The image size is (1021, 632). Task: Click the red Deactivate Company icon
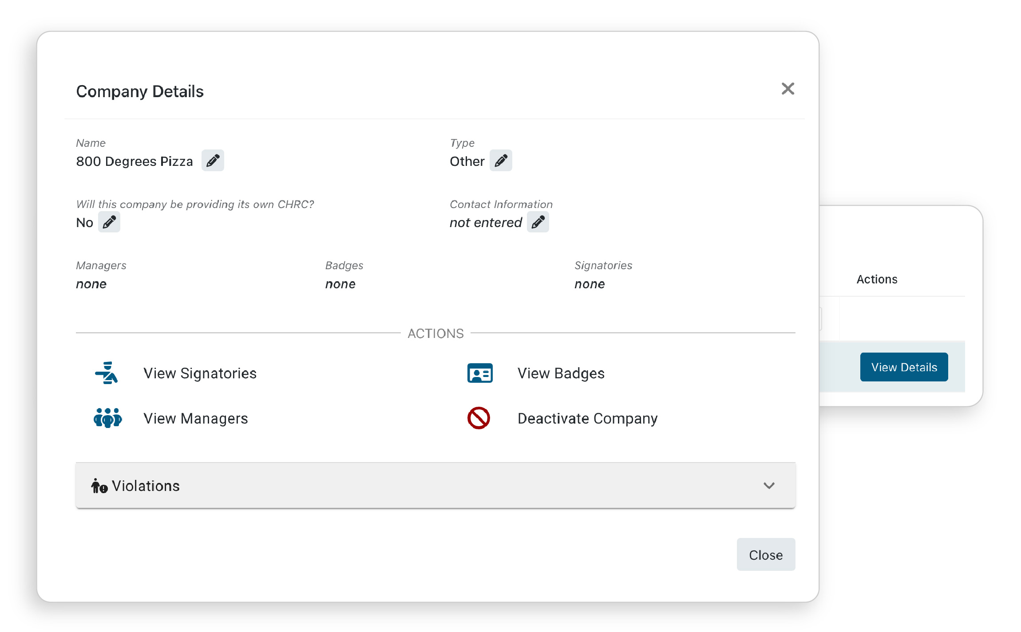pos(479,418)
